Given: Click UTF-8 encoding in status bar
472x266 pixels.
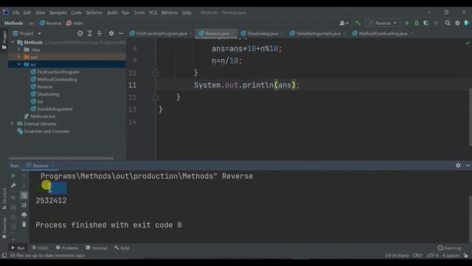Looking at the screenshot, I should click(432, 256).
